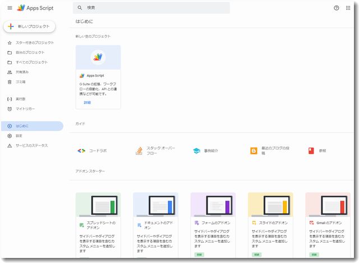Image resolution: width=359 pixels, height=263 pixels.
Task: Click the 詳細 link on Apps Script card
Action: point(88,103)
